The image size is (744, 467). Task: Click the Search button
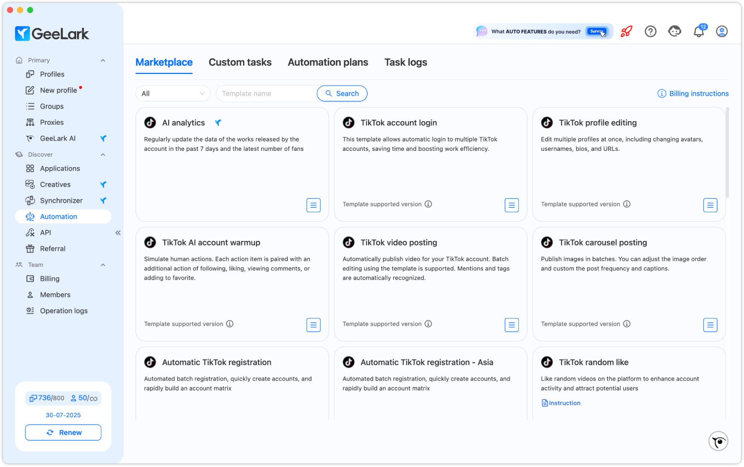click(342, 94)
